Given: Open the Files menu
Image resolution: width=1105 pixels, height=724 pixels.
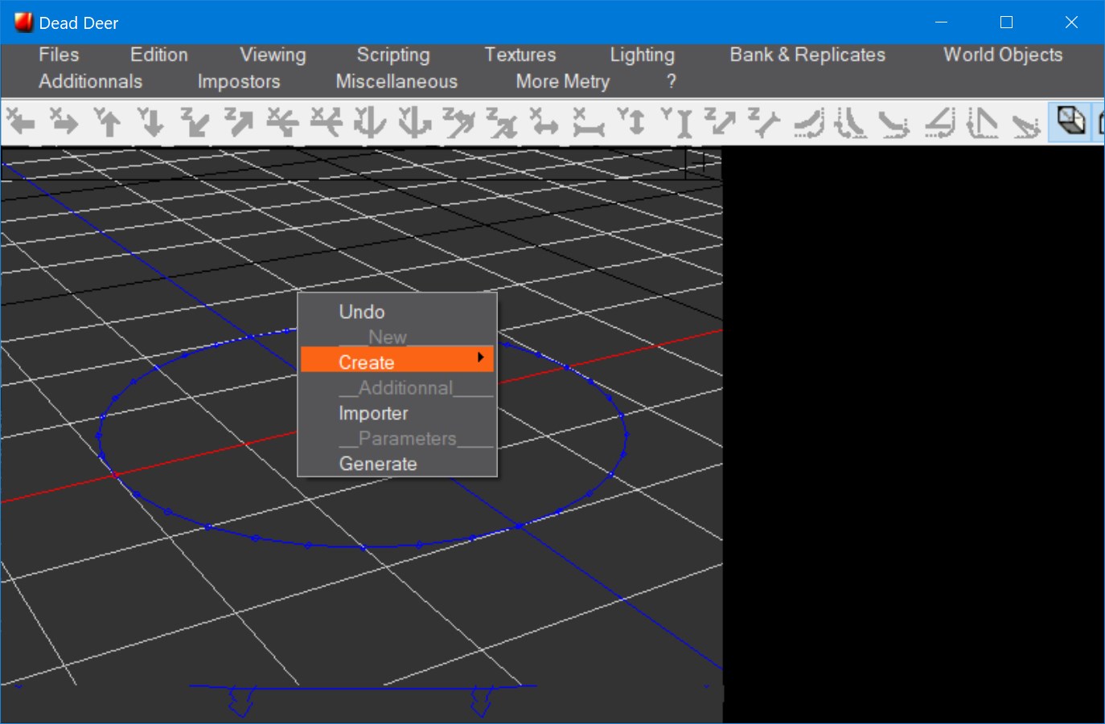Looking at the screenshot, I should point(59,55).
